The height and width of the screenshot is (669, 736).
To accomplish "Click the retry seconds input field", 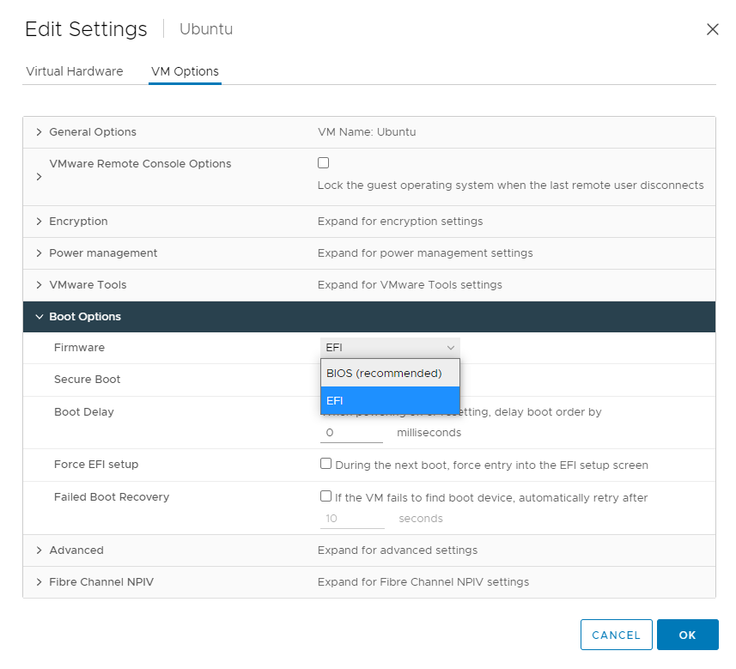I will point(352,519).
